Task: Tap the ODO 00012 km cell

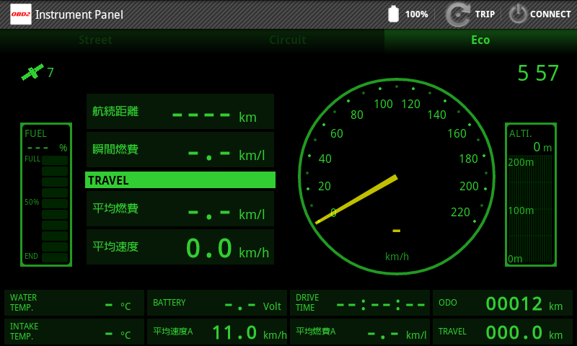Action: coord(503,303)
